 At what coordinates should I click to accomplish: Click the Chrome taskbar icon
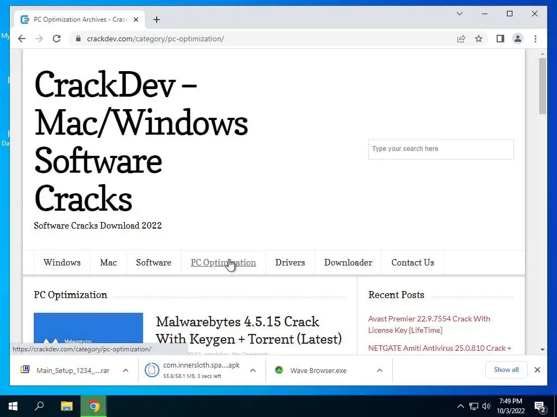click(94, 406)
